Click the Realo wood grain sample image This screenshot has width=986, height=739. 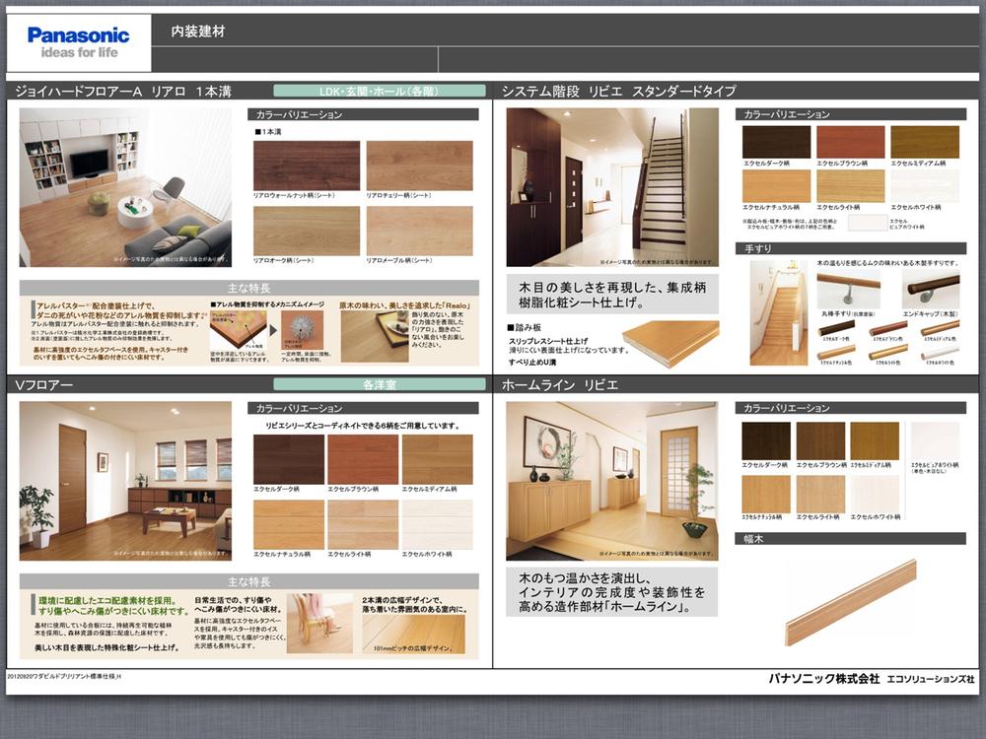pyautogui.click(x=375, y=335)
